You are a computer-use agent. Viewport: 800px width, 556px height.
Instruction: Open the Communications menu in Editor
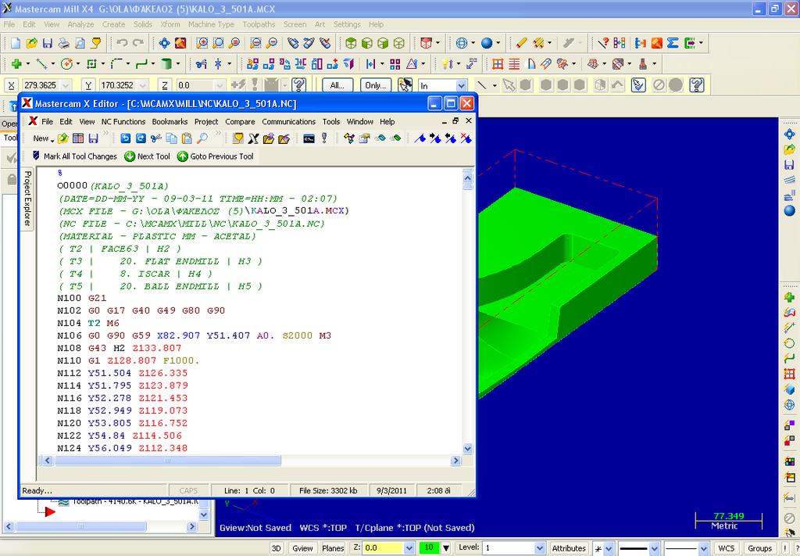tap(289, 121)
